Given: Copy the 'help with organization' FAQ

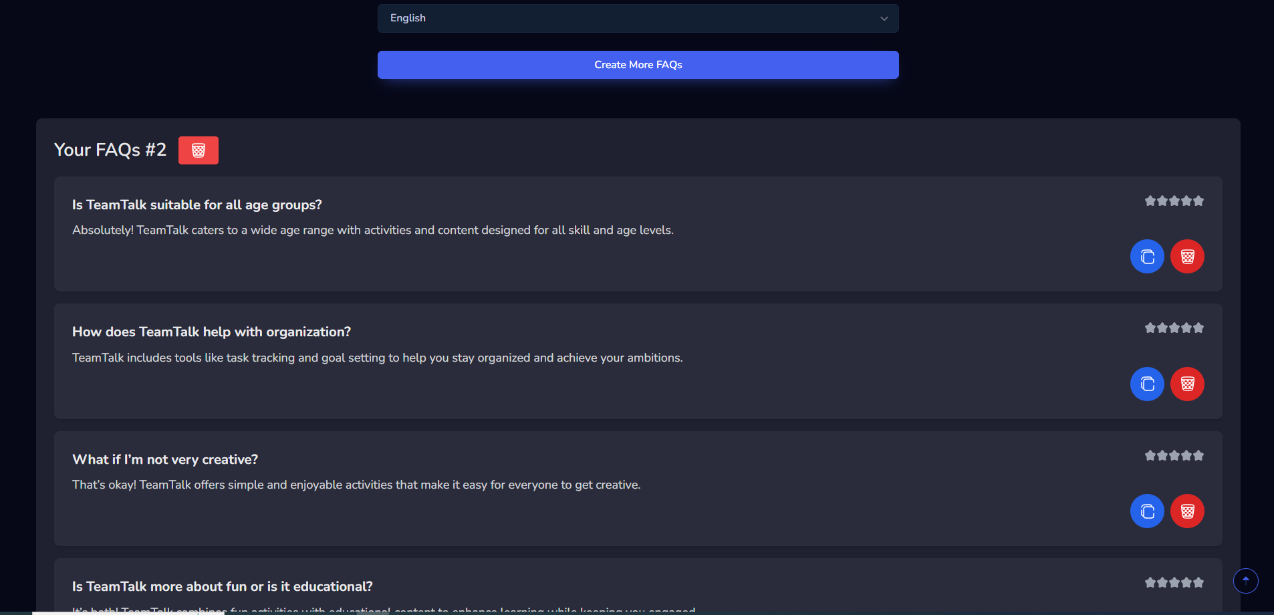Looking at the screenshot, I should tap(1147, 384).
